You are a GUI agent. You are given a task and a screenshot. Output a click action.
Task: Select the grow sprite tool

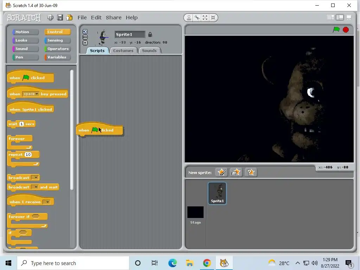coord(205,18)
